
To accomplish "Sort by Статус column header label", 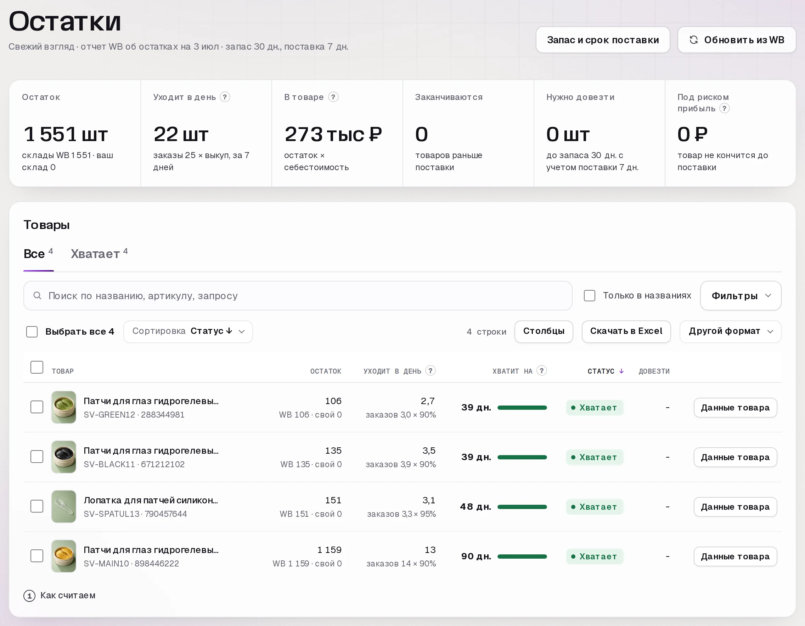I will click(x=601, y=371).
